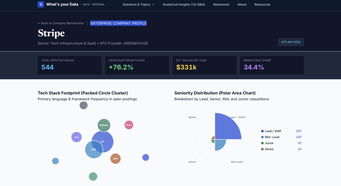Click the Stripe company heading
Viewport: 341px width, 186px height.
point(51,33)
